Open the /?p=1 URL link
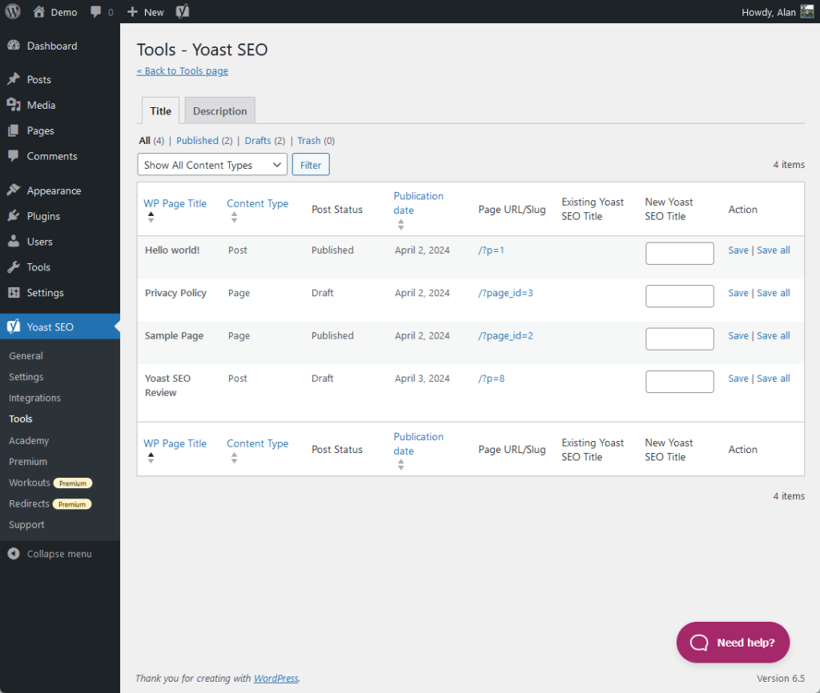Viewport: 820px width, 693px height. point(491,250)
